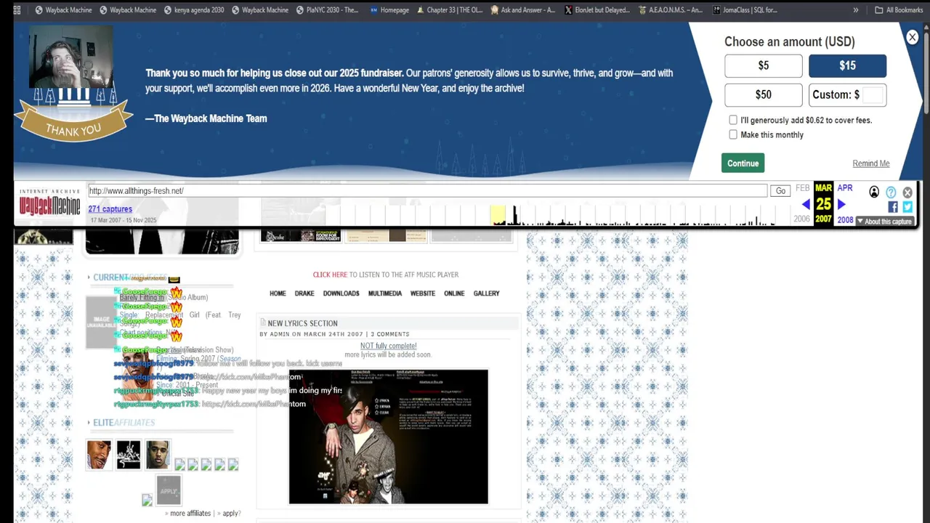Open the more affiliates link
930x523 pixels.
click(x=190, y=514)
